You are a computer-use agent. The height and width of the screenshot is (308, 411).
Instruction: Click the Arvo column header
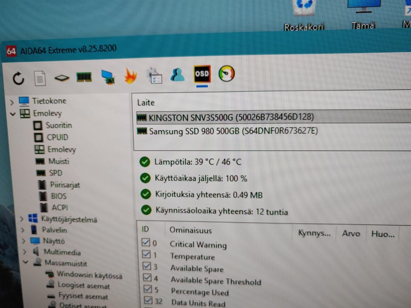pos(351,233)
